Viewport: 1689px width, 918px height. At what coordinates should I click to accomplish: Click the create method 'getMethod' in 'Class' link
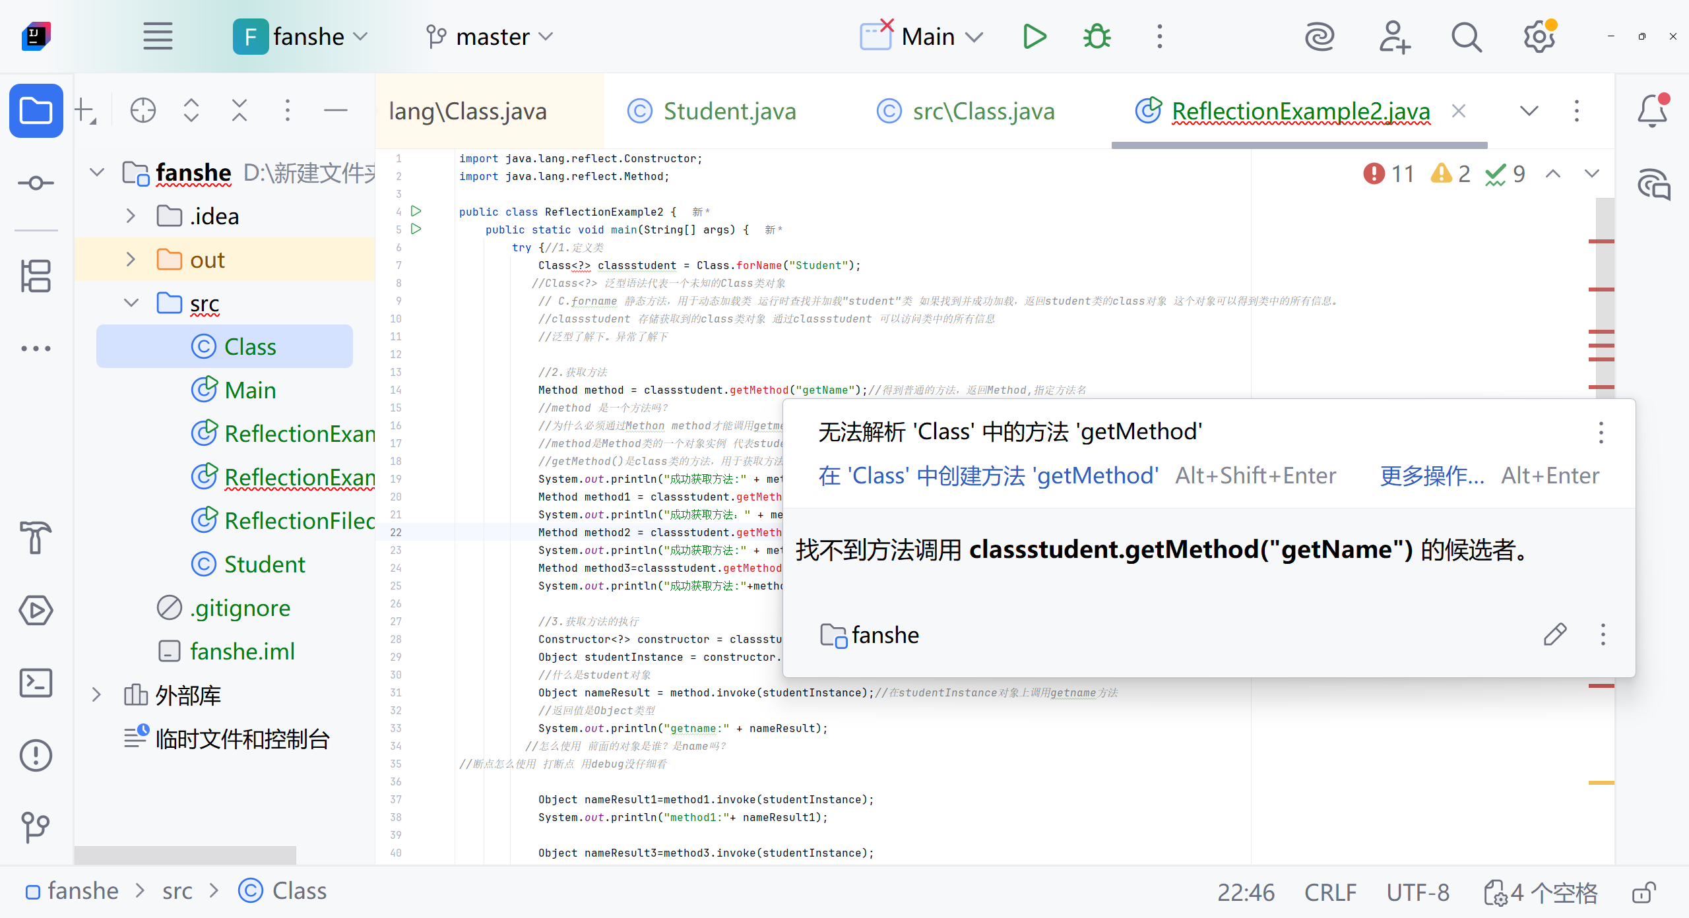coord(988,475)
